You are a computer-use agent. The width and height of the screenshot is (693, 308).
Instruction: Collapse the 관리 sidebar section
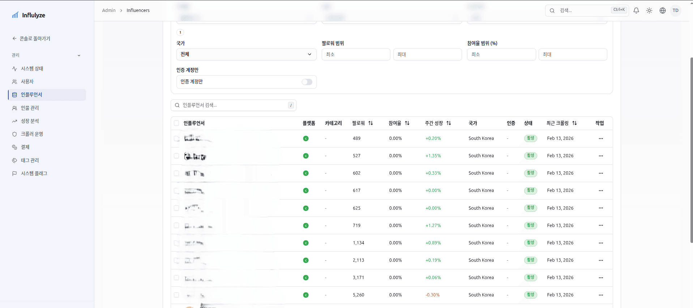tap(79, 55)
